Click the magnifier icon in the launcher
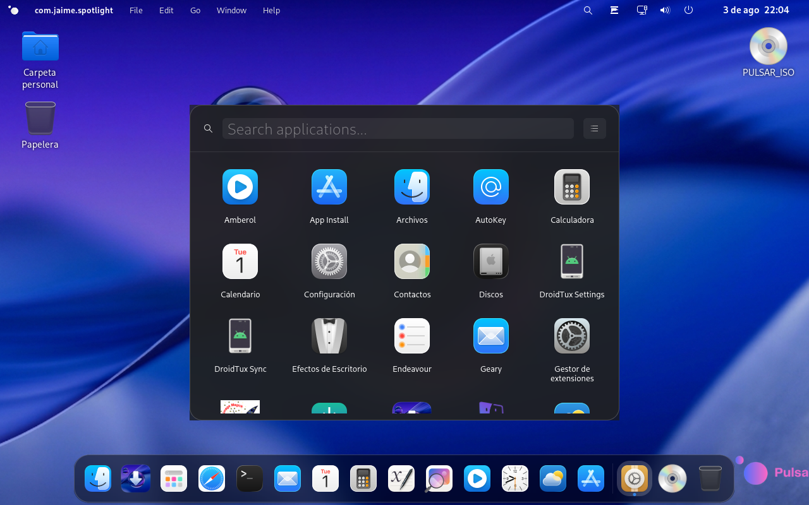 coord(208,129)
